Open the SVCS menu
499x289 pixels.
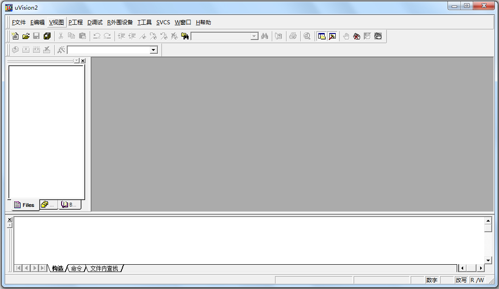pyautogui.click(x=163, y=22)
